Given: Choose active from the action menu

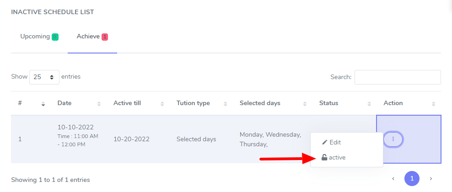Looking at the screenshot, I should [x=337, y=157].
